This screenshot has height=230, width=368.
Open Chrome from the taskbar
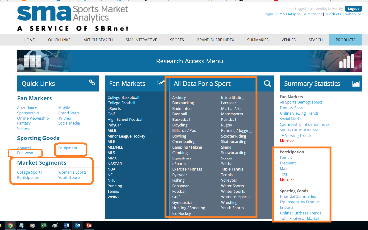[x=10, y=225]
